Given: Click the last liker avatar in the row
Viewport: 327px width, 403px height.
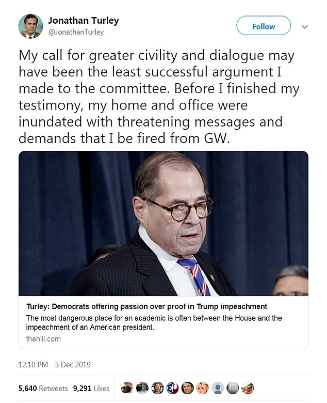Looking at the screenshot, I should (248, 388).
